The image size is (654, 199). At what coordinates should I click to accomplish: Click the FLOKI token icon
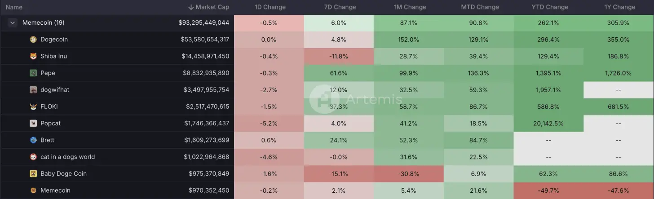coord(33,106)
